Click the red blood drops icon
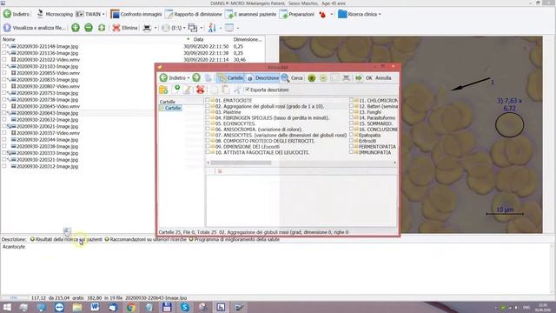Screen dimensions: 556x313 322,15
